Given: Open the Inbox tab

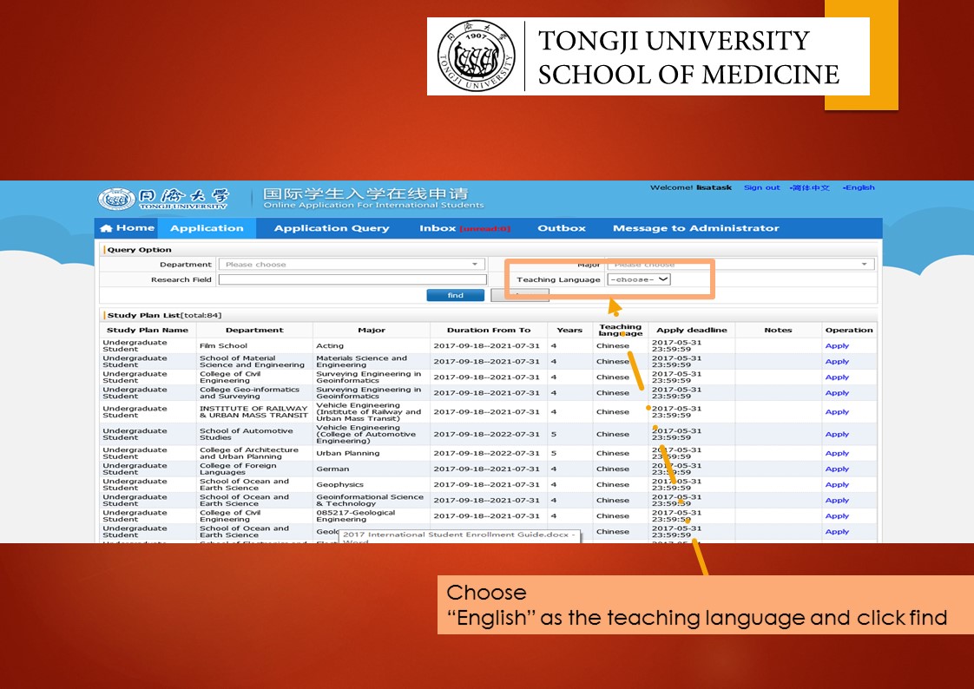Looking at the screenshot, I should (x=464, y=228).
